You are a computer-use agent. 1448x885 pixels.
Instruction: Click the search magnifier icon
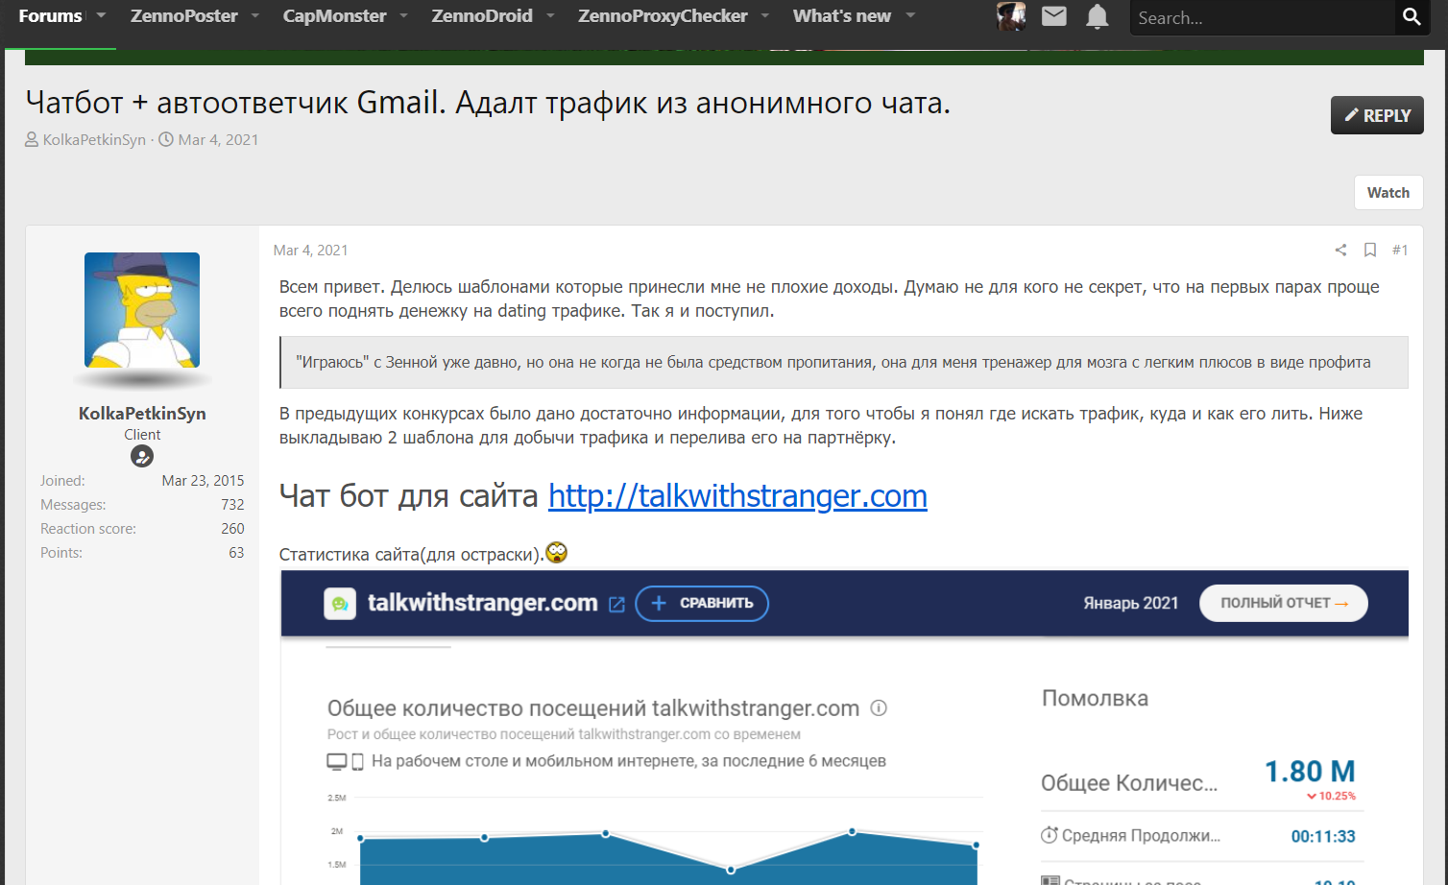[x=1412, y=16]
